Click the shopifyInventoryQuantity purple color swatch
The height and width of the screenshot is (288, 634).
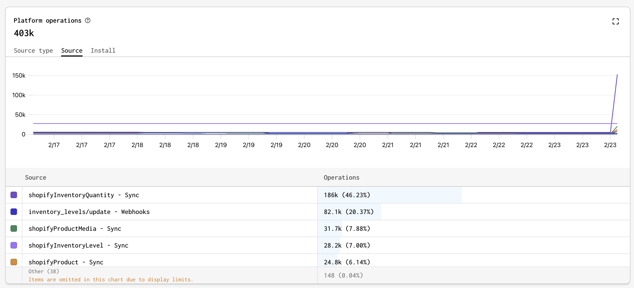click(14, 195)
